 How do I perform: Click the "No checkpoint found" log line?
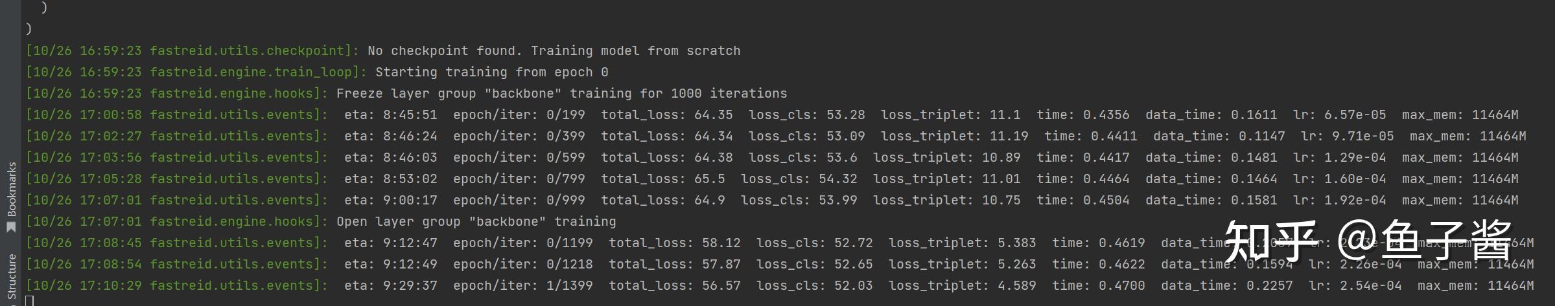pyautogui.click(x=383, y=50)
